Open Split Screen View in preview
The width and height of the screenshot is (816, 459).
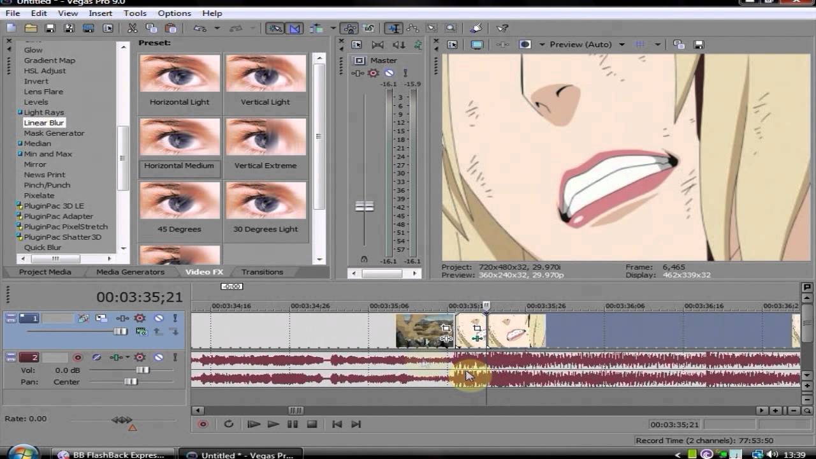coord(525,45)
